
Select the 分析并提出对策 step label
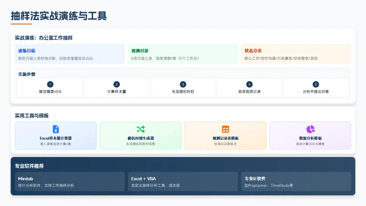(316, 92)
